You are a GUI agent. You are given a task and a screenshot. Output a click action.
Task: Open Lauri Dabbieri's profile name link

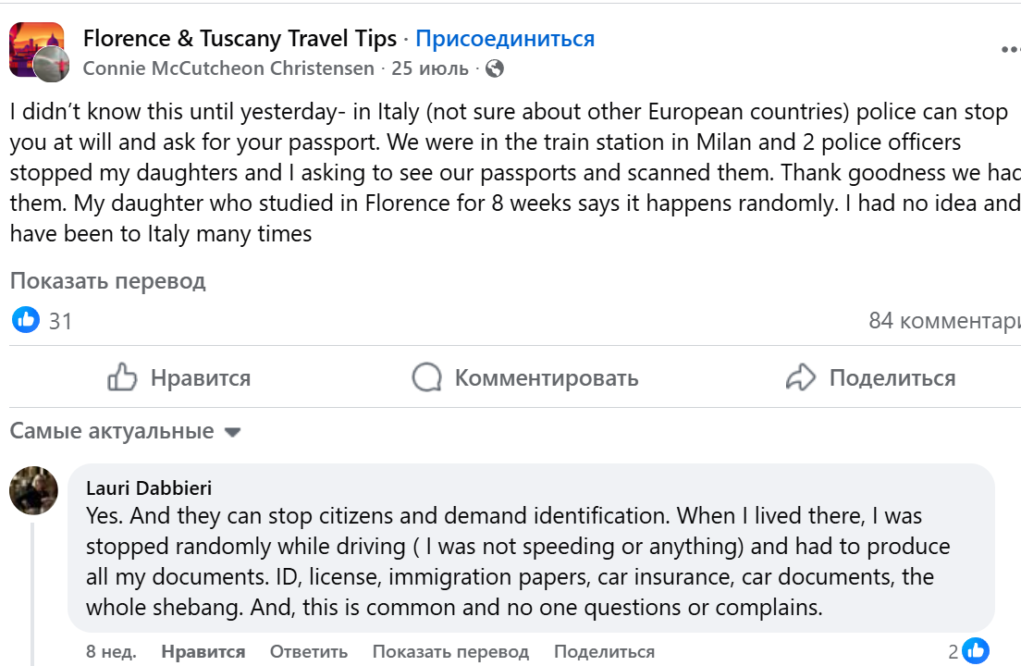(x=149, y=488)
